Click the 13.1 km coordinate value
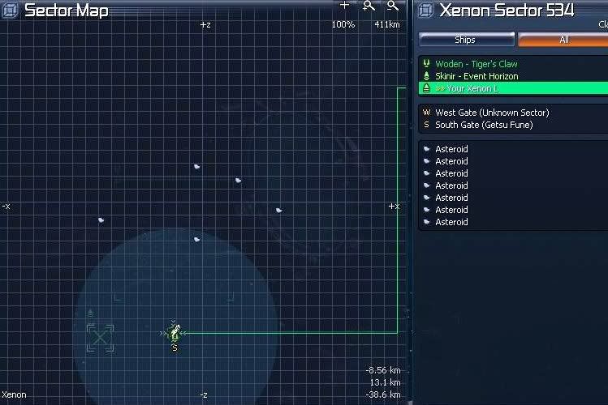 coord(385,382)
